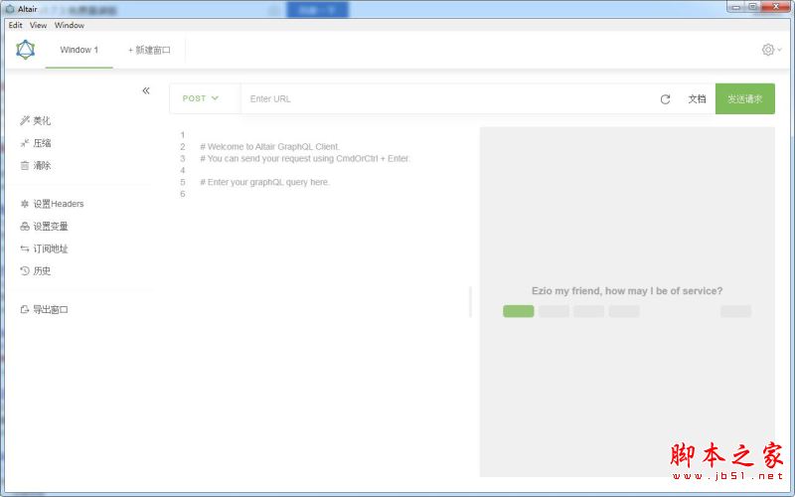The image size is (795, 497).
Task: Select 清除 clear query option
Action: coord(36,165)
